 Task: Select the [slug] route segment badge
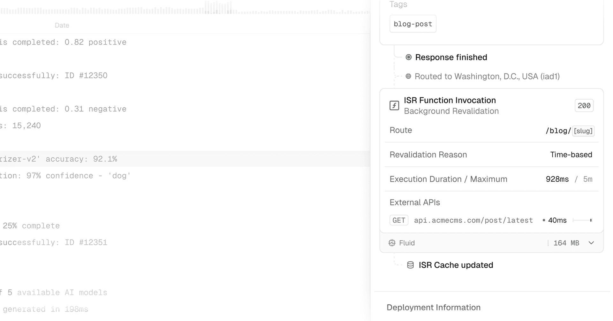tap(583, 131)
